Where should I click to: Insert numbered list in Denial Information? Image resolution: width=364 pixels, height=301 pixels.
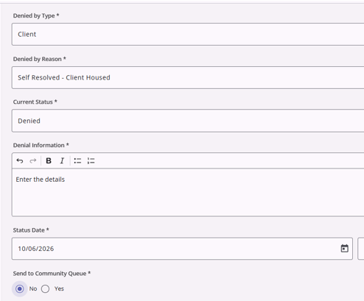tap(91, 160)
